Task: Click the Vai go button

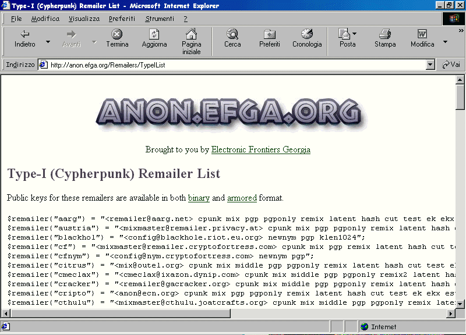Action: click(x=451, y=65)
